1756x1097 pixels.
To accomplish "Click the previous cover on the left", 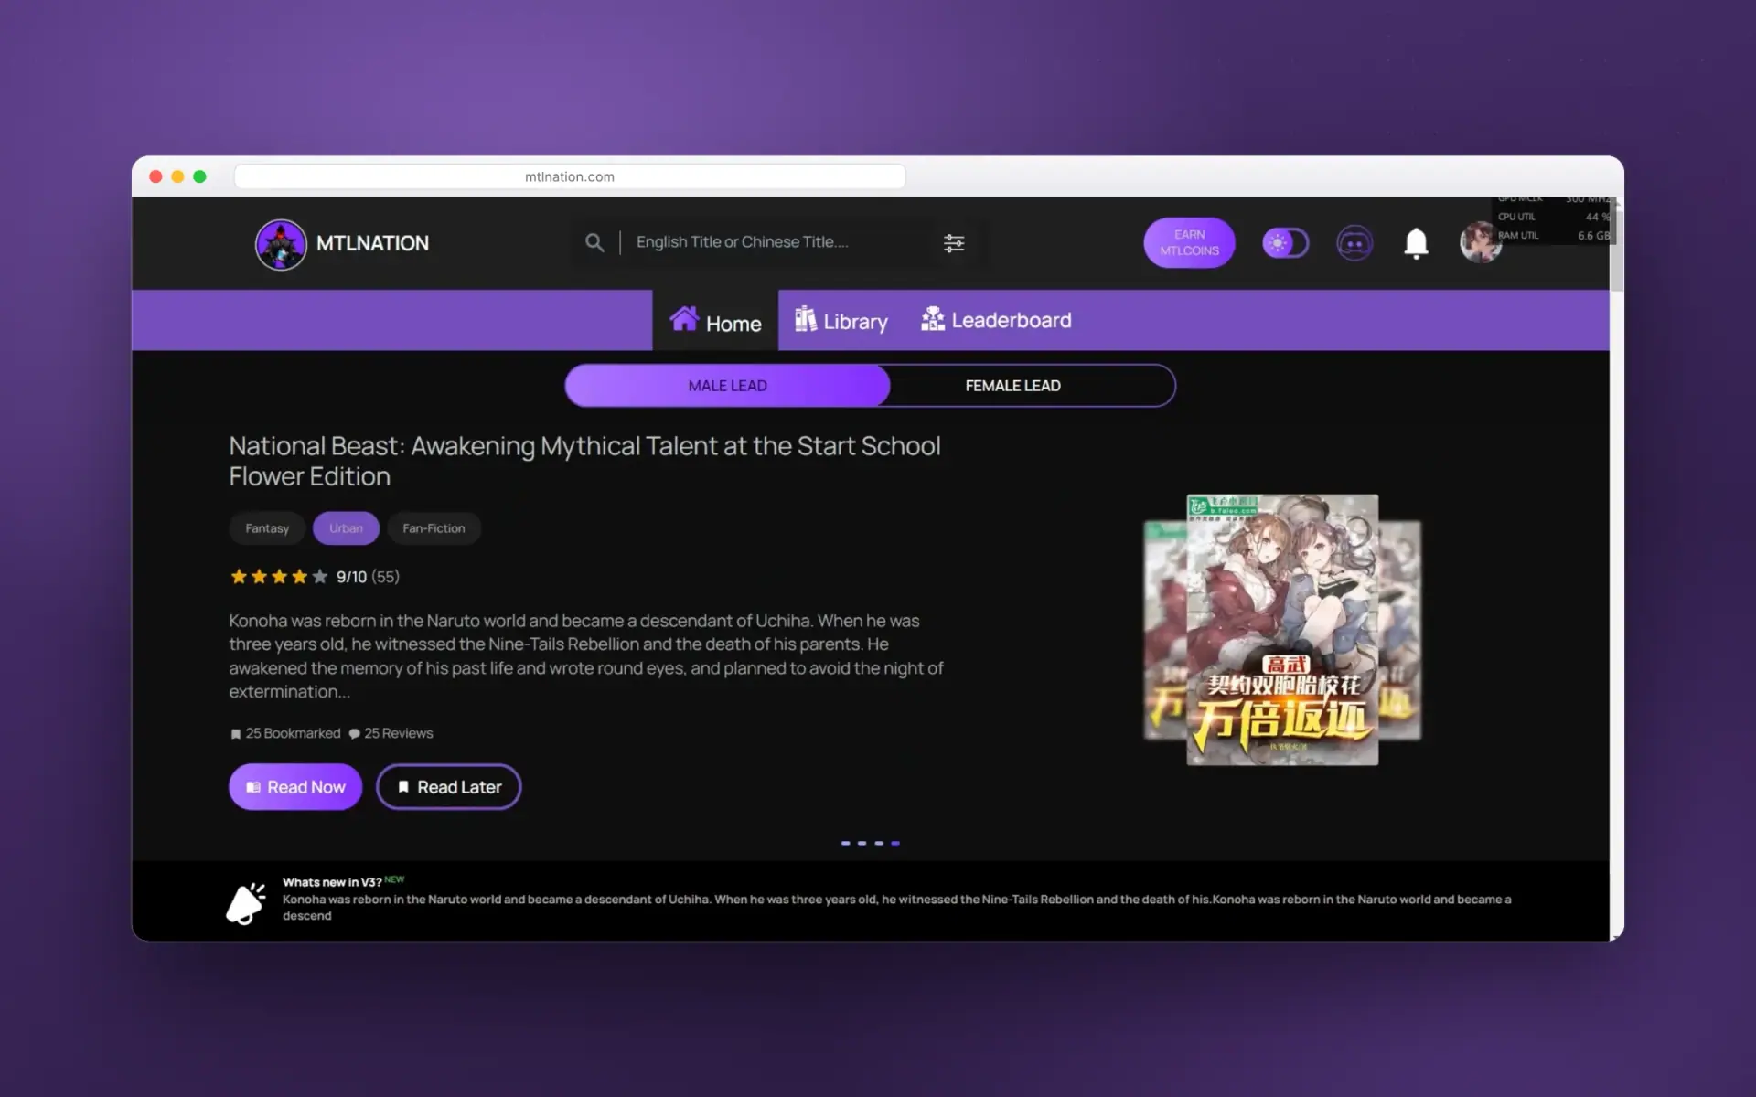I will [1165, 630].
